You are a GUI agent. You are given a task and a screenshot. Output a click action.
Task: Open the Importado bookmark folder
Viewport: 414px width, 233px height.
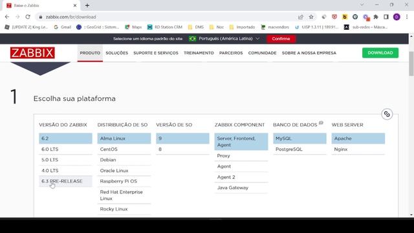[x=242, y=27]
